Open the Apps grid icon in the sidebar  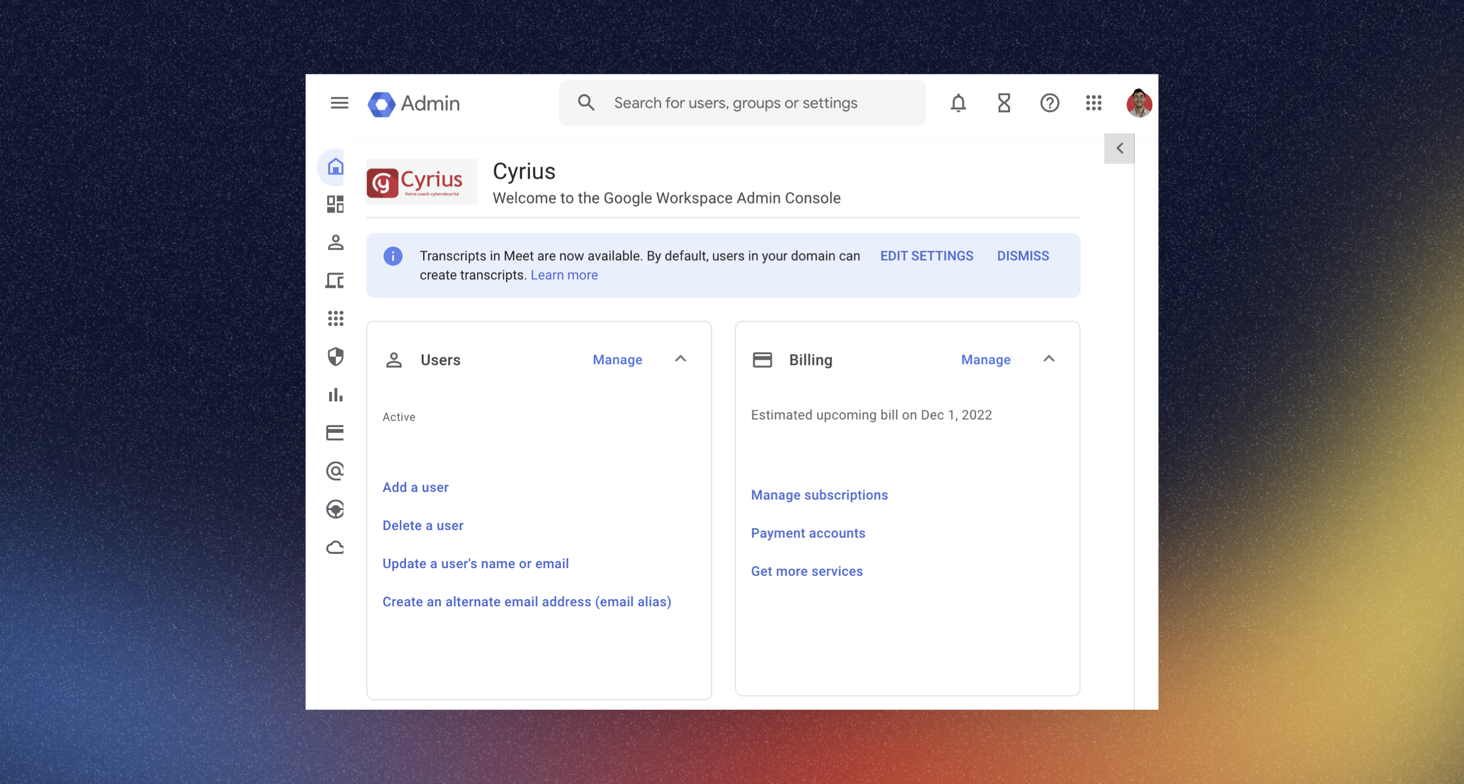336,319
